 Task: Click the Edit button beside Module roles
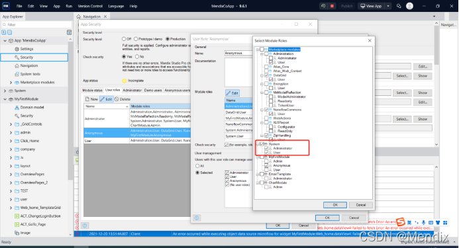click(232, 93)
